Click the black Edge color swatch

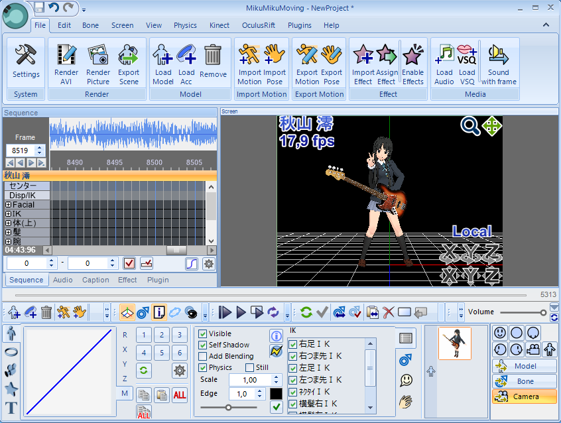click(276, 394)
